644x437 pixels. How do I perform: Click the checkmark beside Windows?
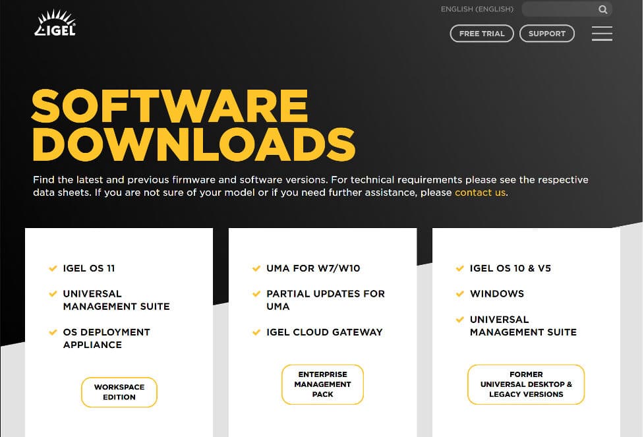tap(460, 294)
